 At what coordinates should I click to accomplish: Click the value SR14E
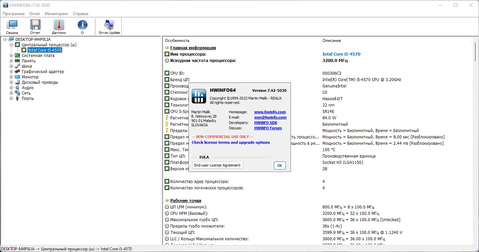coord(329,112)
